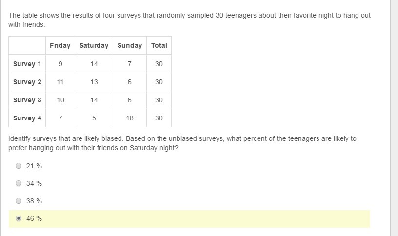Click the 38 % answer label text
The height and width of the screenshot is (236, 398).
(x=34, y=201)
